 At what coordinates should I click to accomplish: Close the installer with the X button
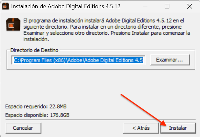[189, 6]
